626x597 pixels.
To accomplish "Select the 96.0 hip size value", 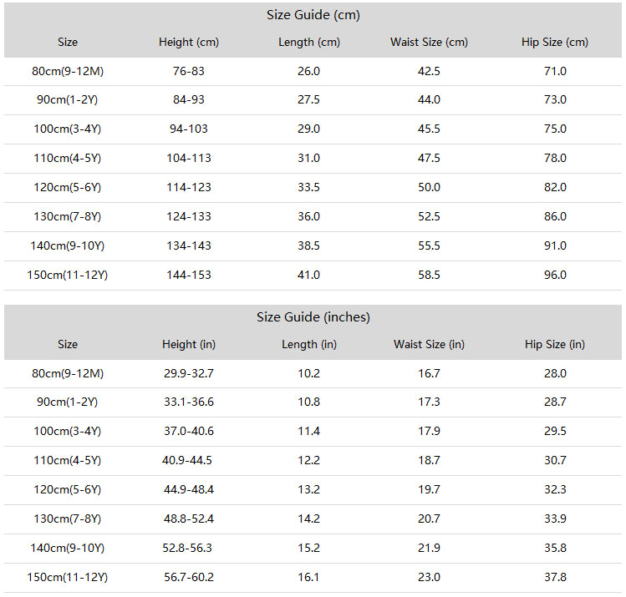I will [x=555, y=275].
